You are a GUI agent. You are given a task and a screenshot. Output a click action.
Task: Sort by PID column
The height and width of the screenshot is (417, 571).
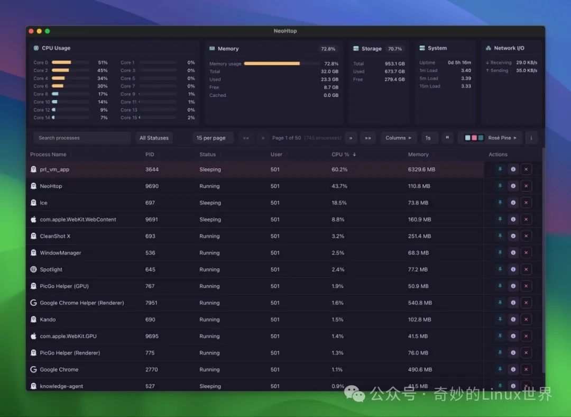[x=150, y=155]
